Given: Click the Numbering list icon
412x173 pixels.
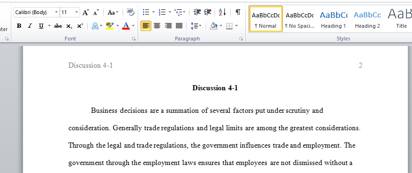Looking at the screenshot, I should [162, 12].
